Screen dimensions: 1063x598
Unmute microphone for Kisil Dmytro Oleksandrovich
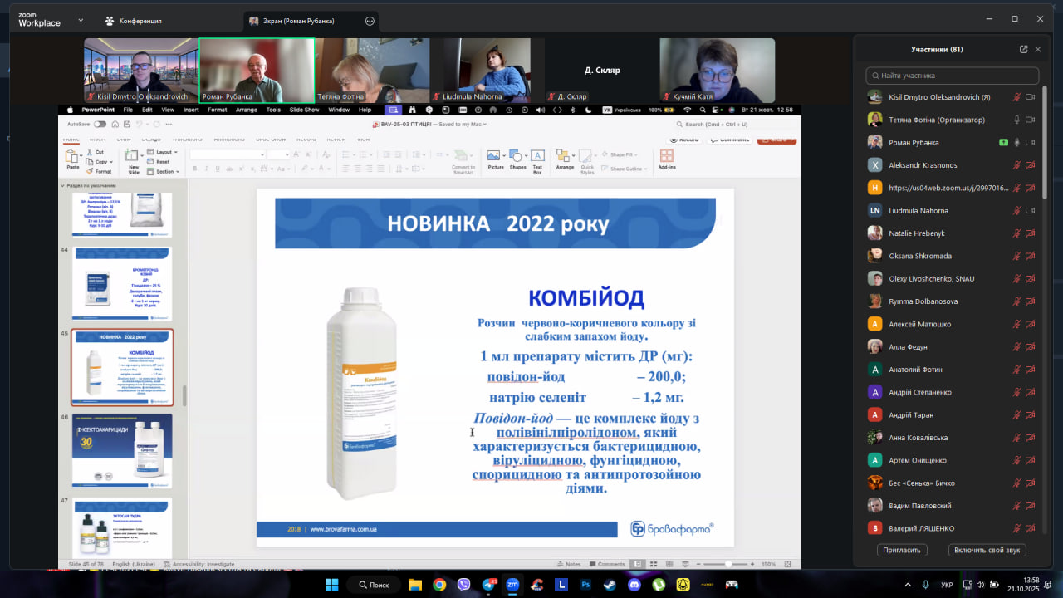click(1016, 97)
